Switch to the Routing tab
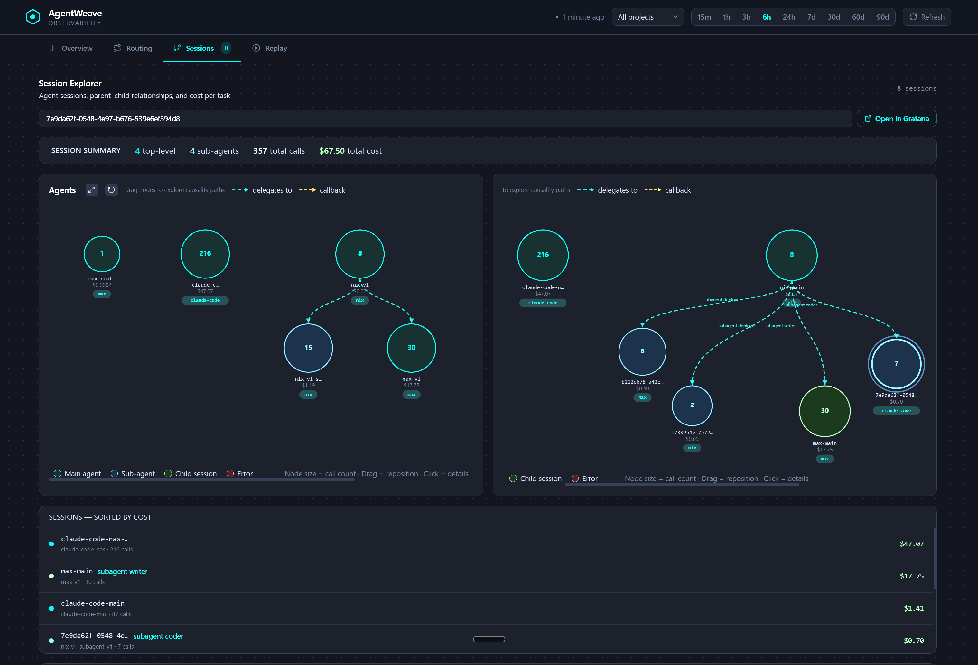 coord(133,48)
